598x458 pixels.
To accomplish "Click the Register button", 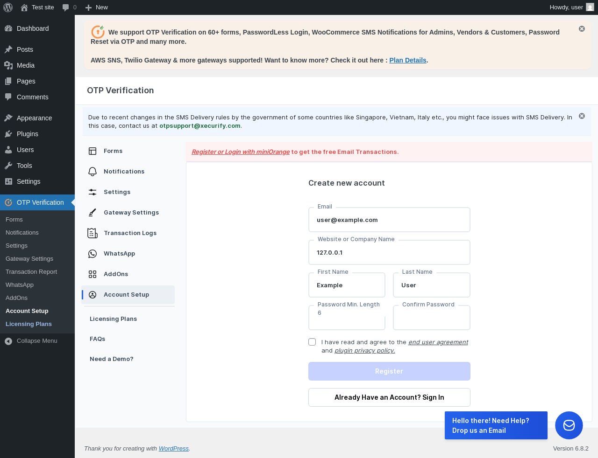I will click(389, 371).
